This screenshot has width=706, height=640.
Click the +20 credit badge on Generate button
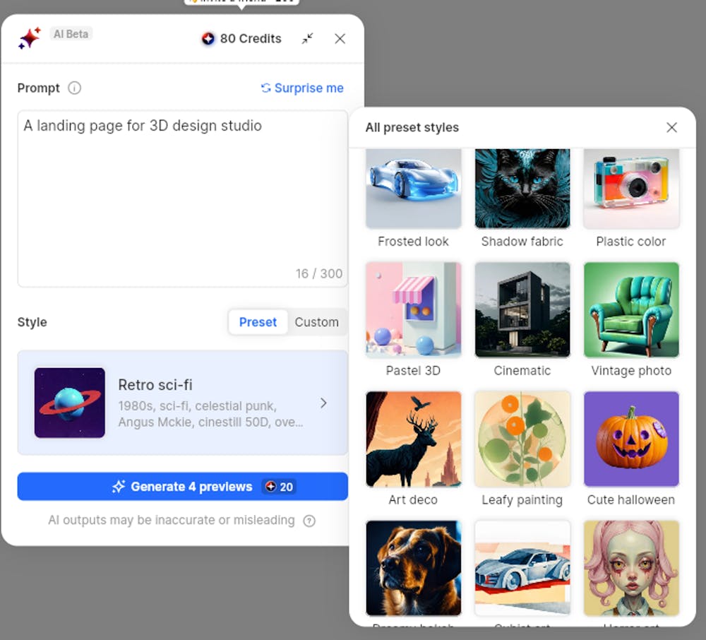(x=279, y=486)
